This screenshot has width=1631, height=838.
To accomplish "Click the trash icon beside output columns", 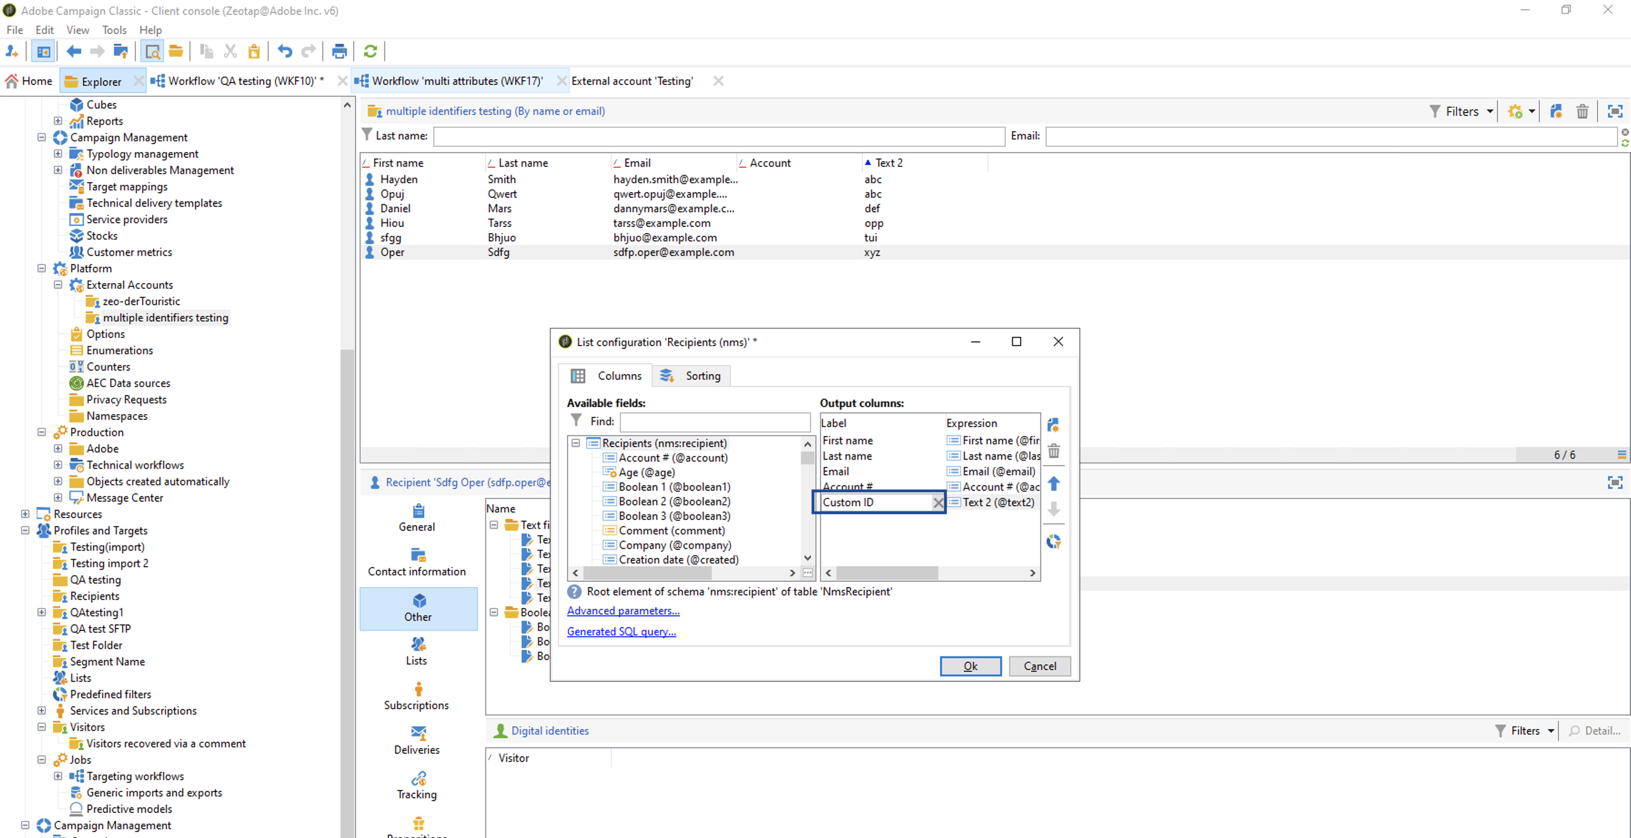I will tap(1054, 451).
